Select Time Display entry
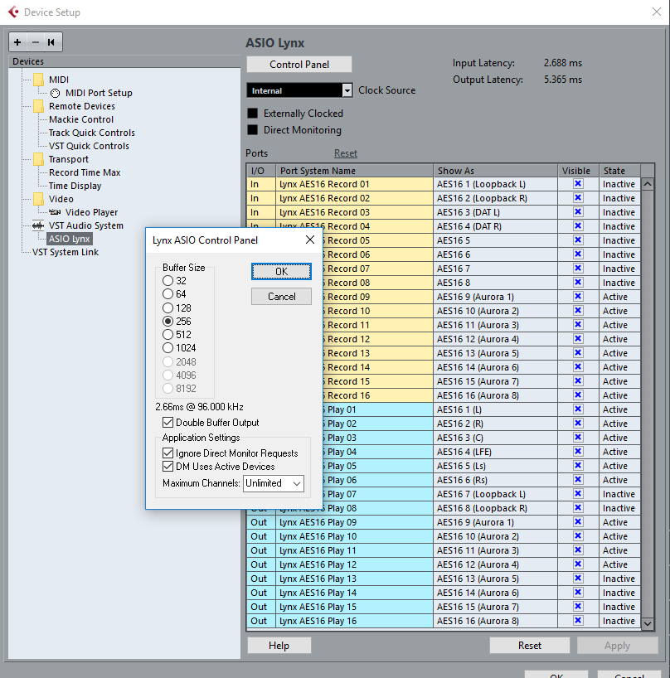 pyautogui.click(x=75, y=186)
